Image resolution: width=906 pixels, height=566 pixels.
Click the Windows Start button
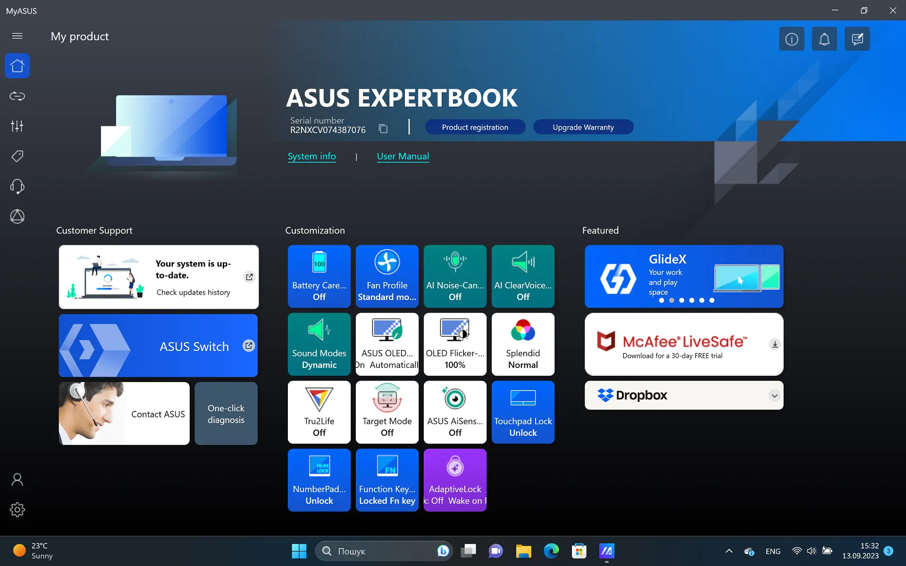pos(299,551)
